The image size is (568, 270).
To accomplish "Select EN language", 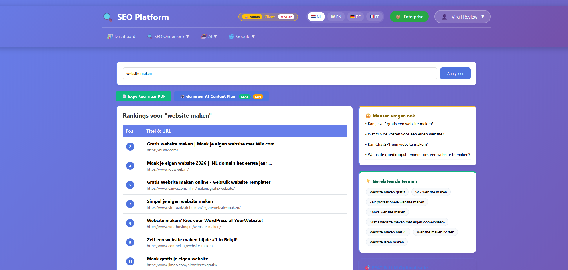I will point(336,17).
